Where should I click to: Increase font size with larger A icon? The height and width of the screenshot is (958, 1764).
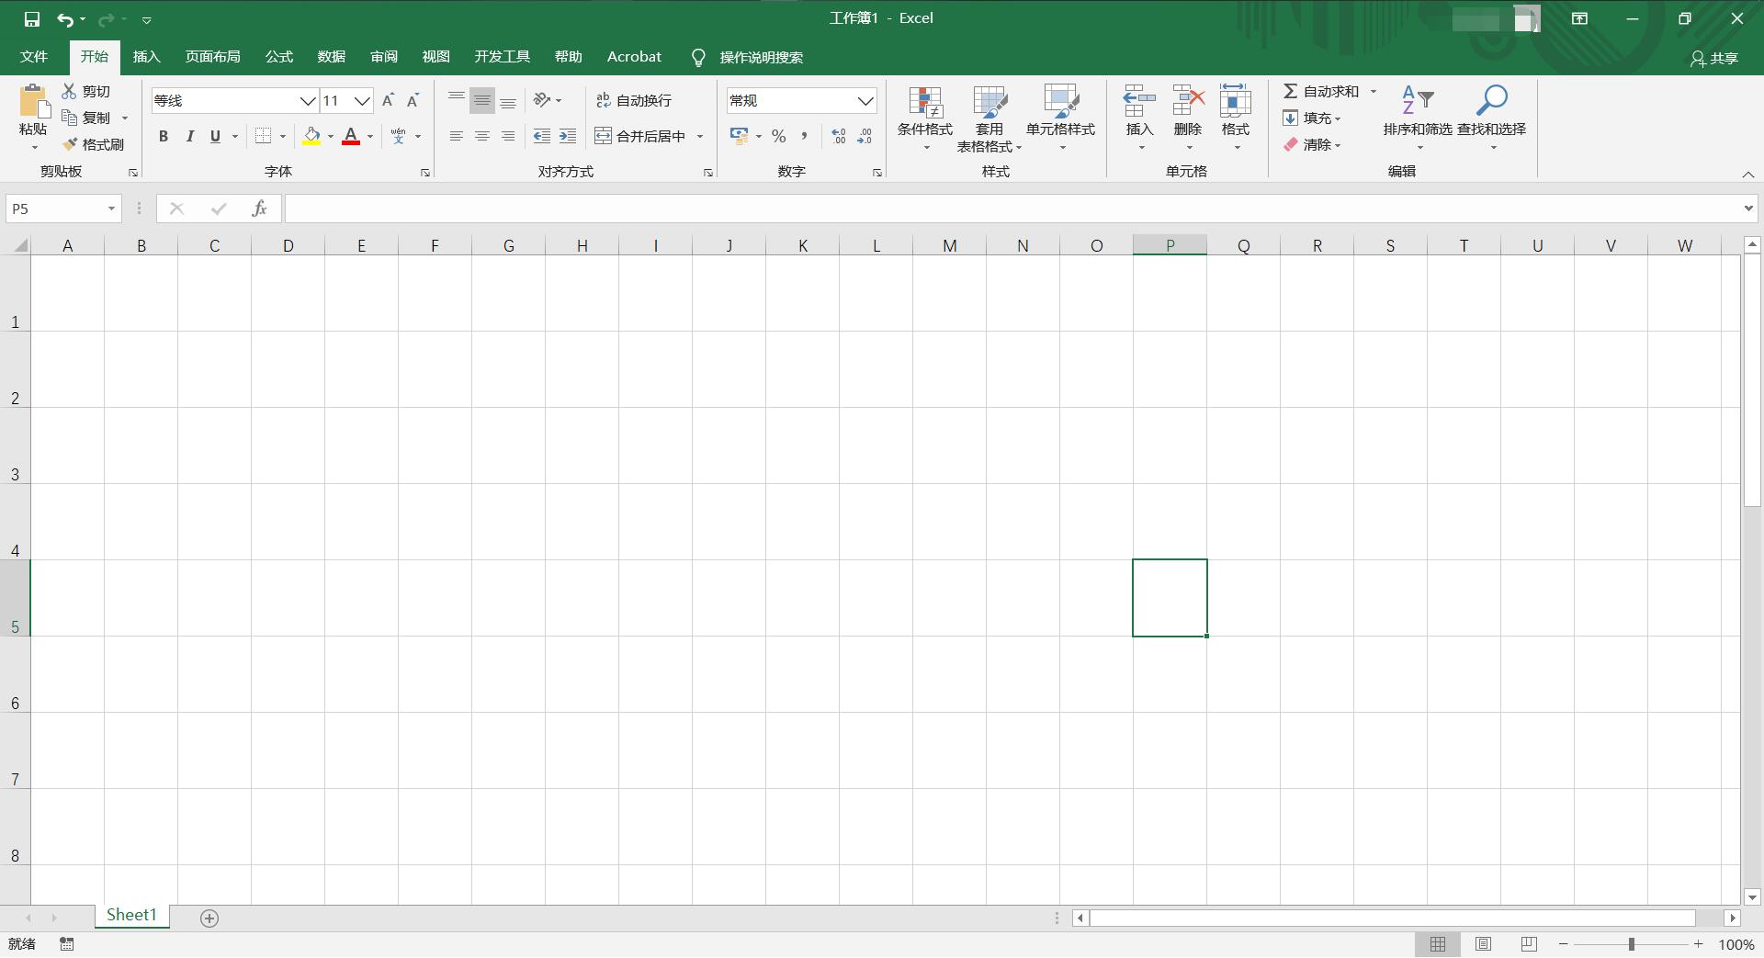point(388,100)
